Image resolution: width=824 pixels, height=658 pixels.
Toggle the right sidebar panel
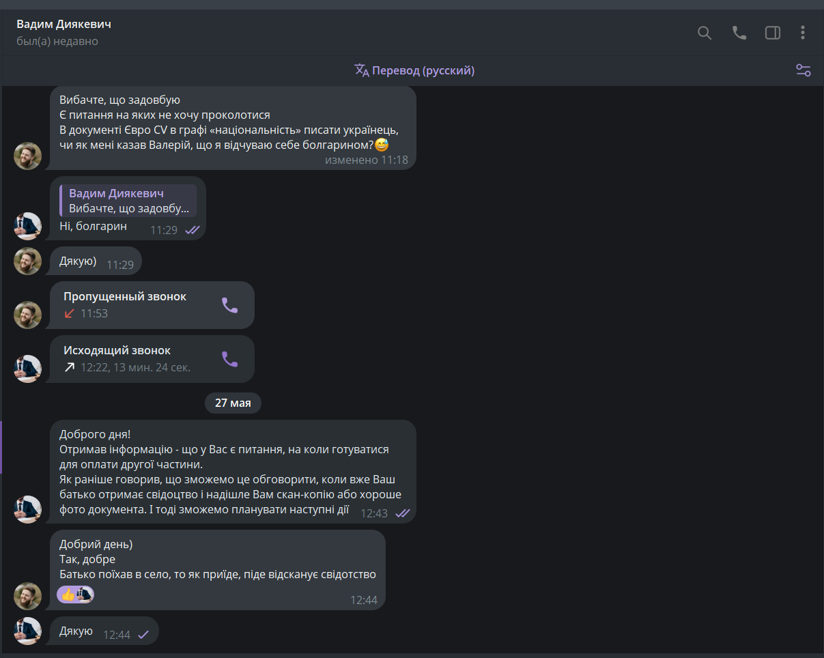click(x=773, y=33)
